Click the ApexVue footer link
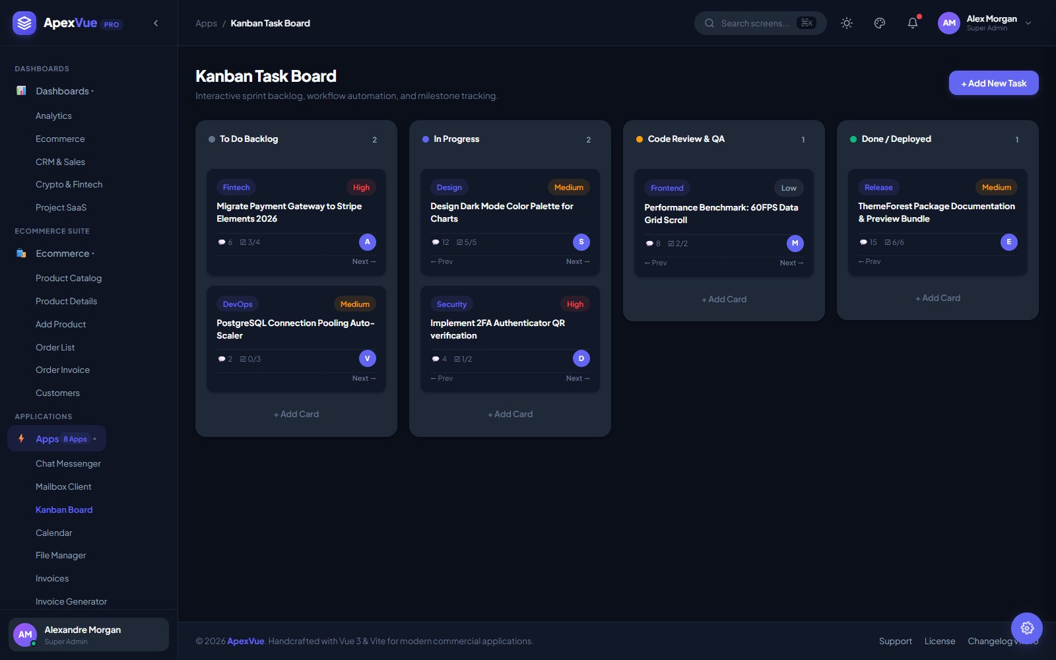The width and height of the screenshot is (1056, 660). [246, 641]
